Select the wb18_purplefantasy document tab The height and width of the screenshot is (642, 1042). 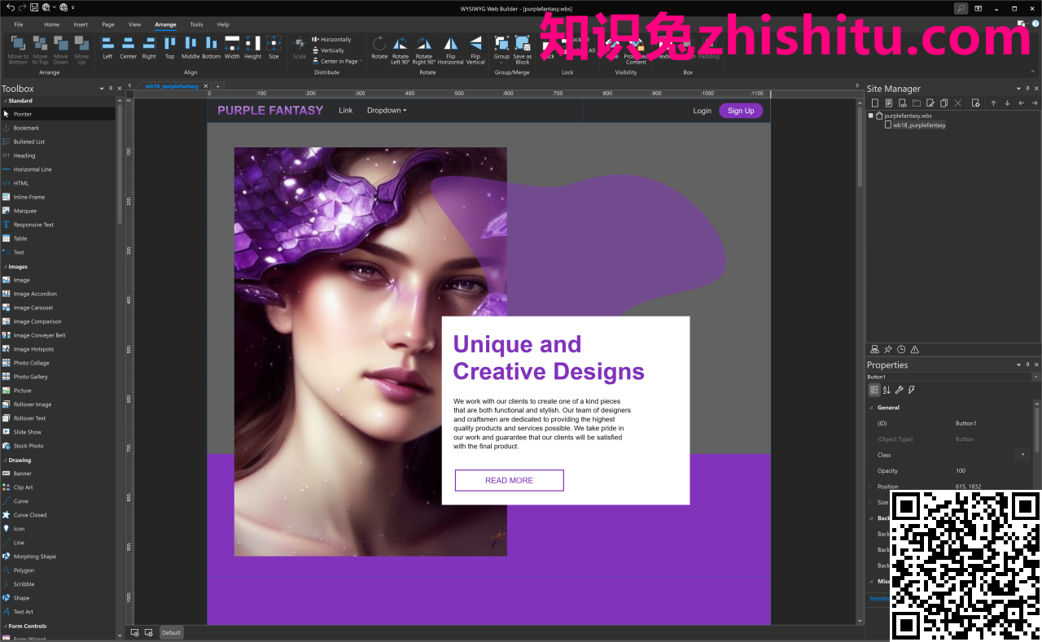point(172,85)
